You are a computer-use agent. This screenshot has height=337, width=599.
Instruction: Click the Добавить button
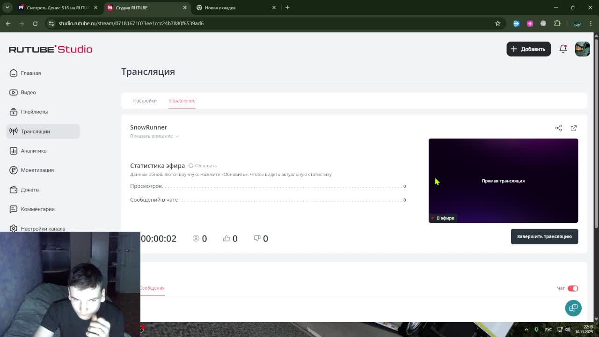pyautogui.click(x=528, y=49)
